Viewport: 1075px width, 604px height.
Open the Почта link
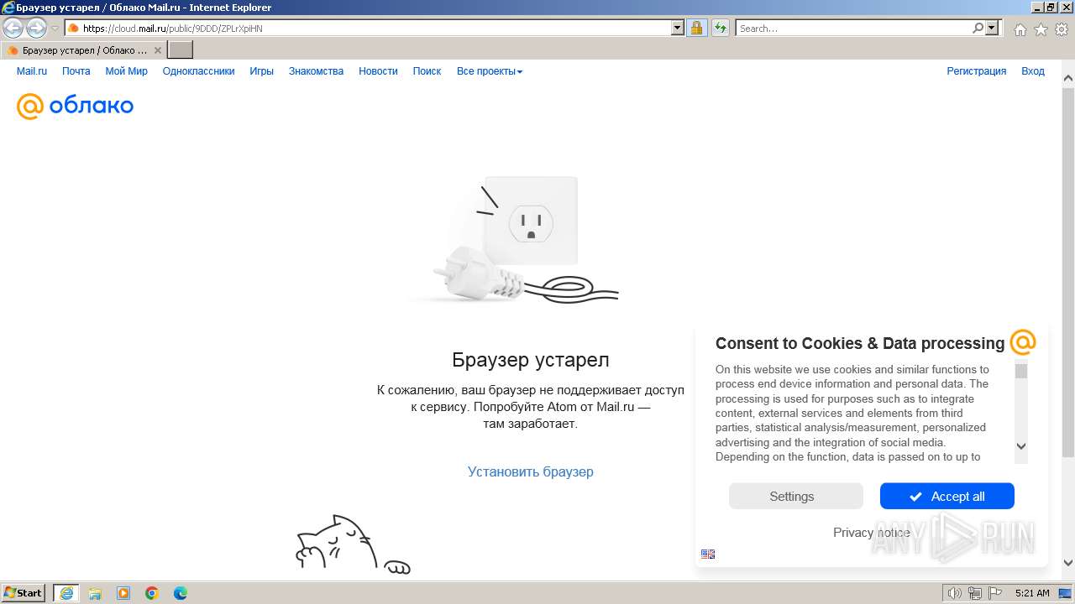pos(76,71)
